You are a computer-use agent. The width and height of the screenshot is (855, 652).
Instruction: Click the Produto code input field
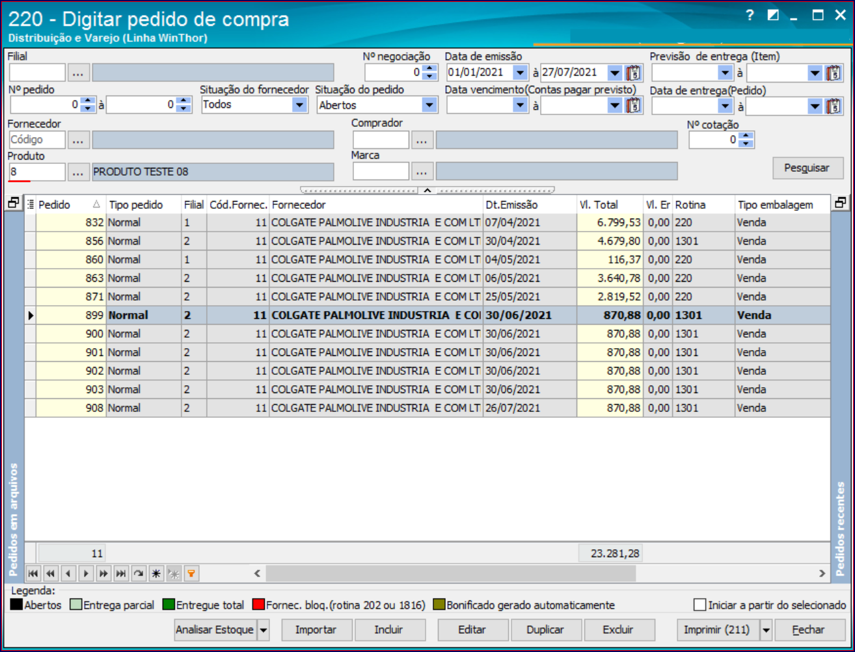click(36, 172)
